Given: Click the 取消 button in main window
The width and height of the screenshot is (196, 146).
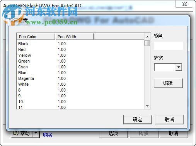Looking at the screenshot, I should coord(174,134).
